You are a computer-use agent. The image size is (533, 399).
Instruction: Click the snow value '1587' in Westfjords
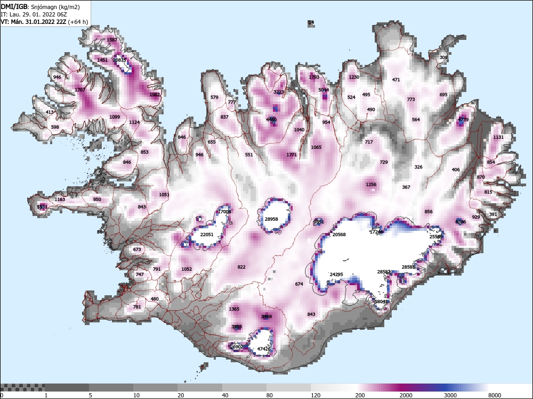click(x=112, y=40)
